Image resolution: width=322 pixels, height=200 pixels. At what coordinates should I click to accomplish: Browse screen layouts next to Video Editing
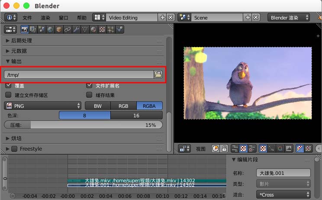click(100, 17)
